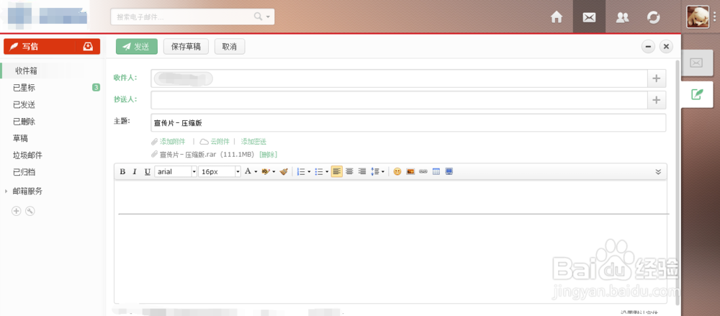The width and height of the screenshot is (720, 316).
Task: Click the green Send (发送) button
Action: pyautogui.click(x=136, y=46)
